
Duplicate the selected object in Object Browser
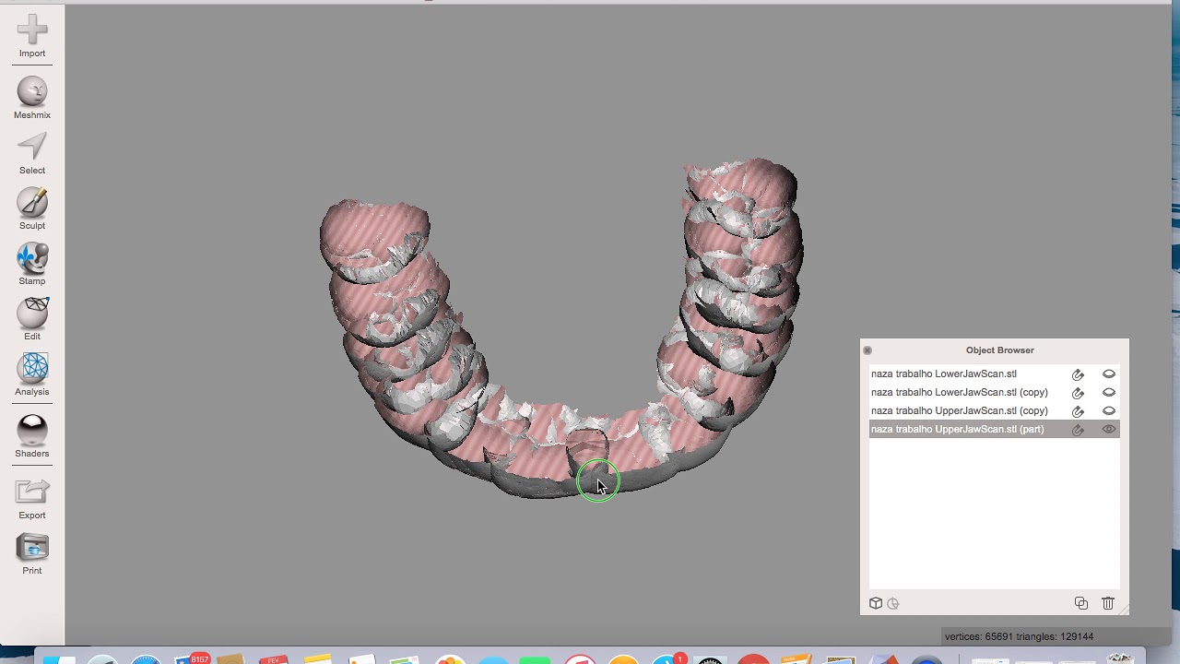[x=1081, y=603]
